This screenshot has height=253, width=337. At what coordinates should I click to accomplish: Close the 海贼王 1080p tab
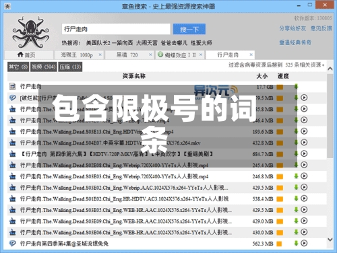click(100, 55)
